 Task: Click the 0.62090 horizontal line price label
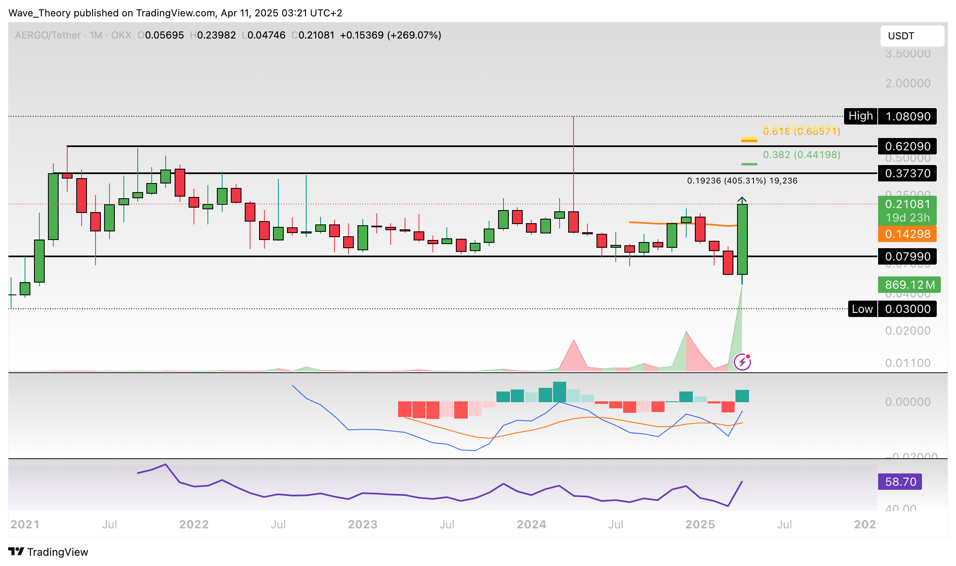907,146
